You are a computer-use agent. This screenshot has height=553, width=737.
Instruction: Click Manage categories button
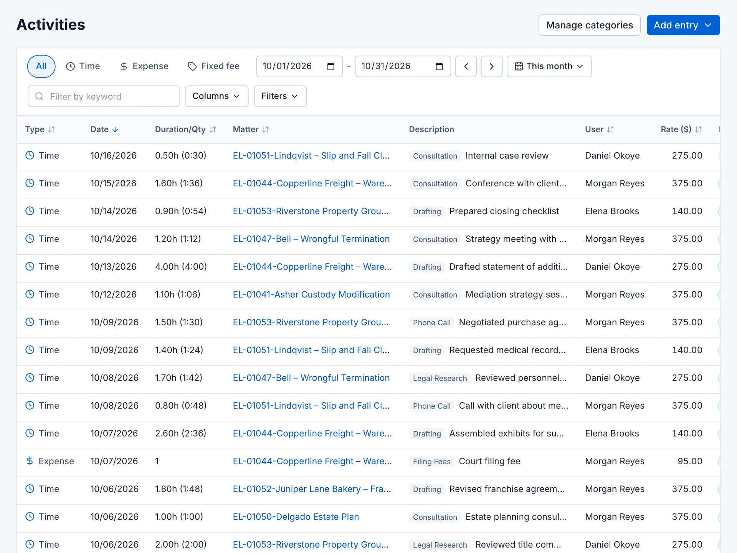click(589, 25)
